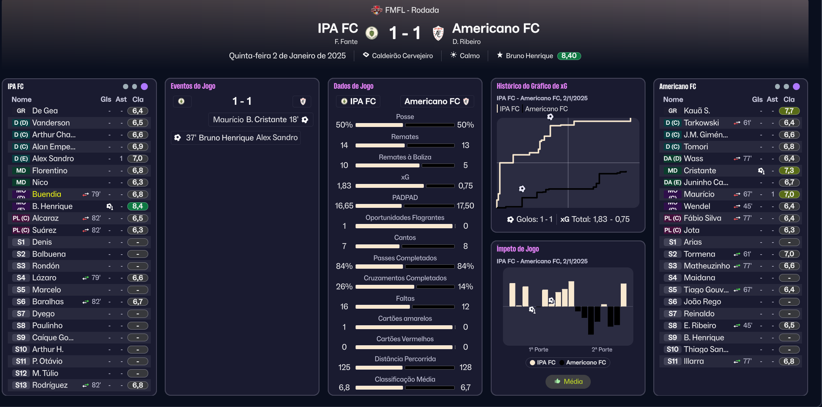The image size is (822, 407).
Task: Click the player of the match star icon
Action: pyautogui.click(x=500, y=55)
